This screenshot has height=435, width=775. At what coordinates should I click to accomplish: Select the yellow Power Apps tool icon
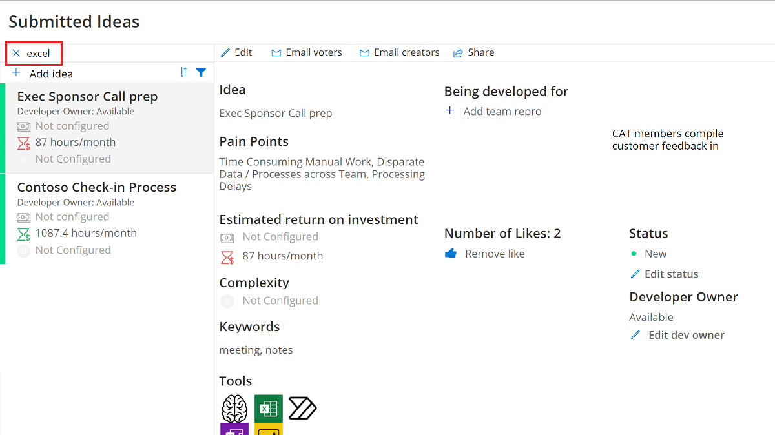(x=268, y=430)
